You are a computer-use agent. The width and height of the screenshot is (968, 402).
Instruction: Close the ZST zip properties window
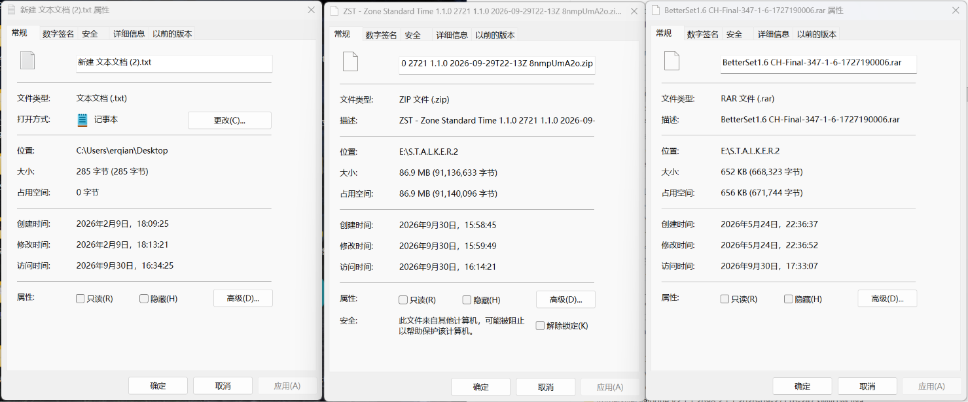(634, 10)
